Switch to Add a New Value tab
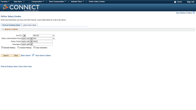This screenshot has width=196, height=110. pos(30,25)
